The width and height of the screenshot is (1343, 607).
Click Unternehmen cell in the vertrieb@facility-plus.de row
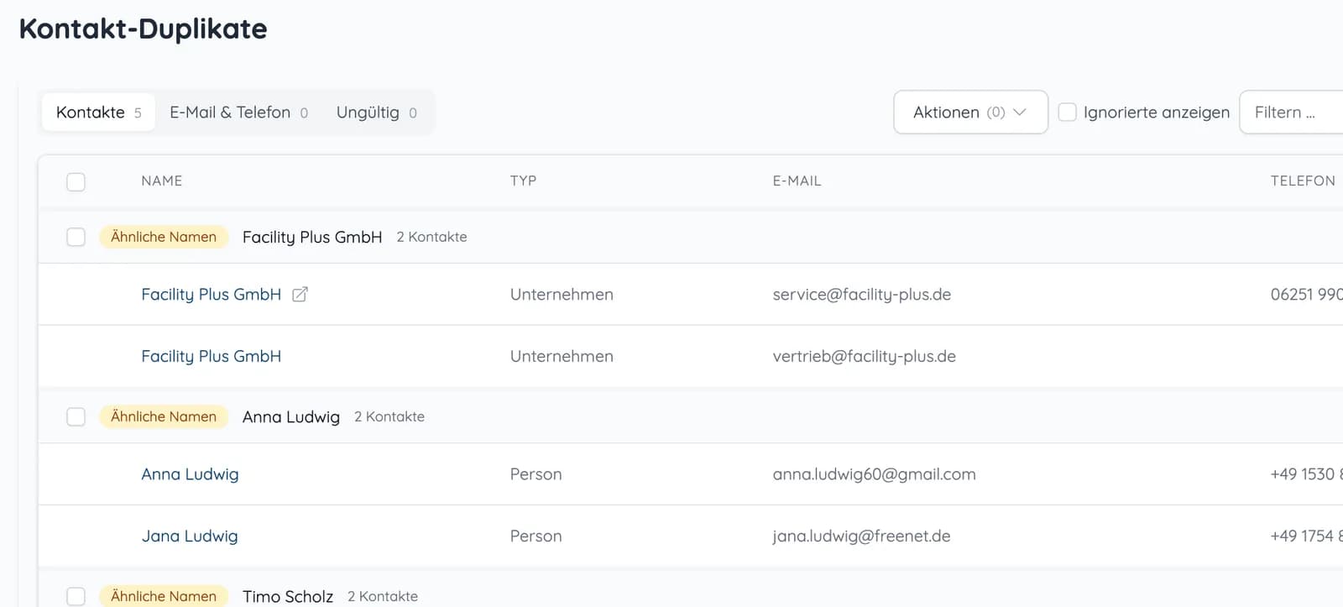coord(562,357)
